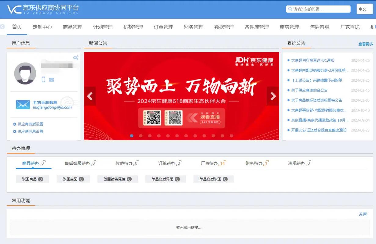Click the question search input field

click(318, 9)
